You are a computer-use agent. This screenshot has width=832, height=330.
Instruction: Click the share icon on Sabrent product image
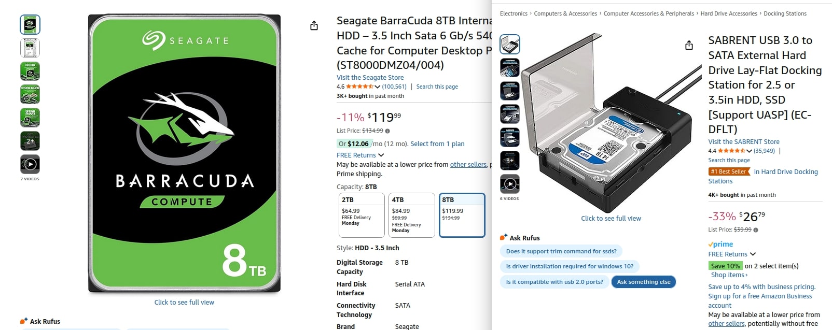(x=689, y=45)
